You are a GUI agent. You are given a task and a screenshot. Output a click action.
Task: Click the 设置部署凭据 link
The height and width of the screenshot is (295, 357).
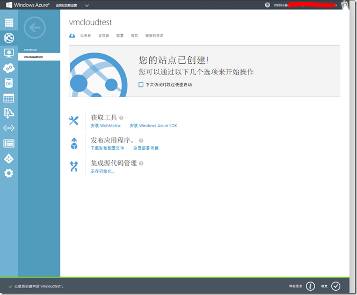pyautogui.click(x=146, y=148)
